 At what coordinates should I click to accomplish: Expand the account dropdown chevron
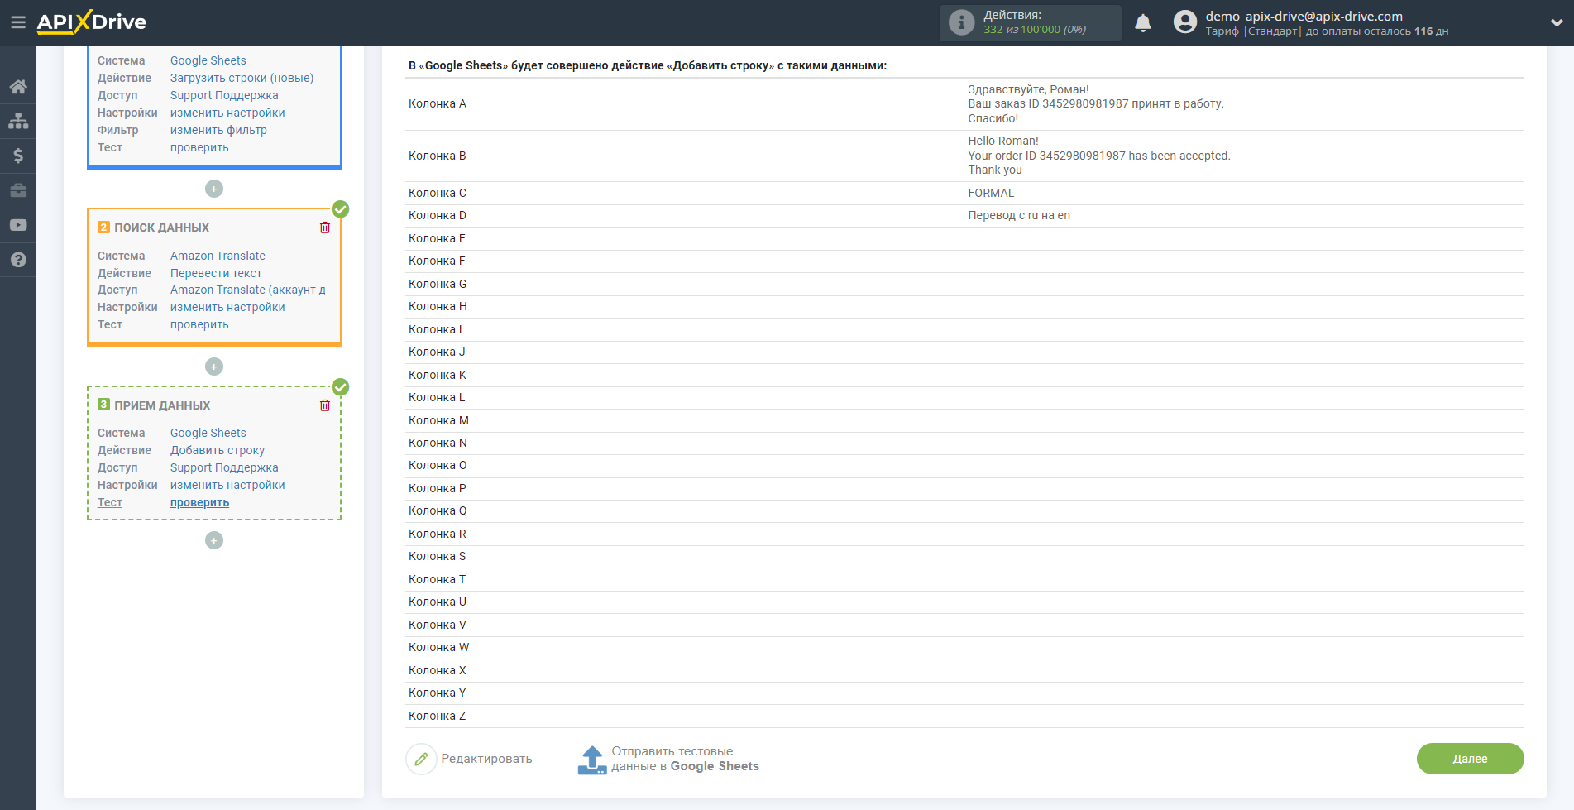[1557, 23]
